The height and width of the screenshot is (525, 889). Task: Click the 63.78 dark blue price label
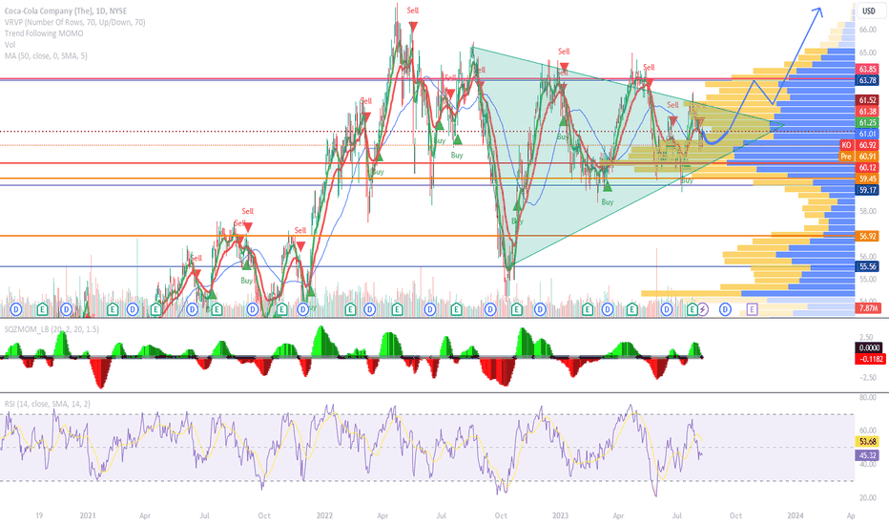pyautogui.click(x=867, y=80)
